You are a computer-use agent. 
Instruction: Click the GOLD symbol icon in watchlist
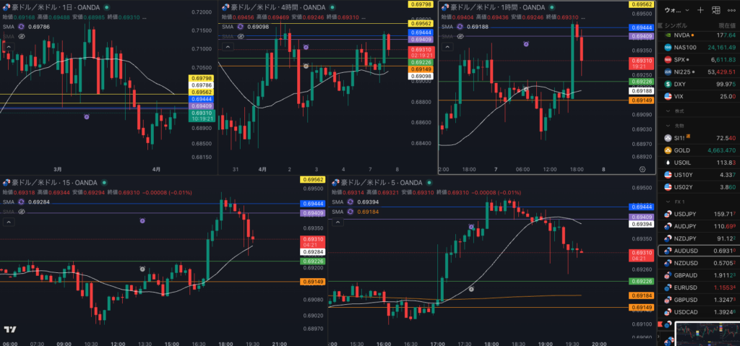(x=668, y=150)
